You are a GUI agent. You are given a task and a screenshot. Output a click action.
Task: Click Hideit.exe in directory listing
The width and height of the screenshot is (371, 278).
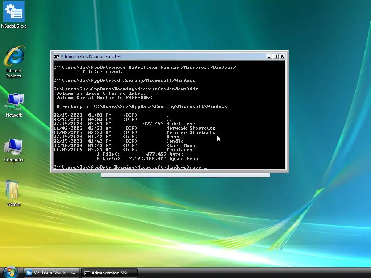pyautogui.click(x=181, y=124)
